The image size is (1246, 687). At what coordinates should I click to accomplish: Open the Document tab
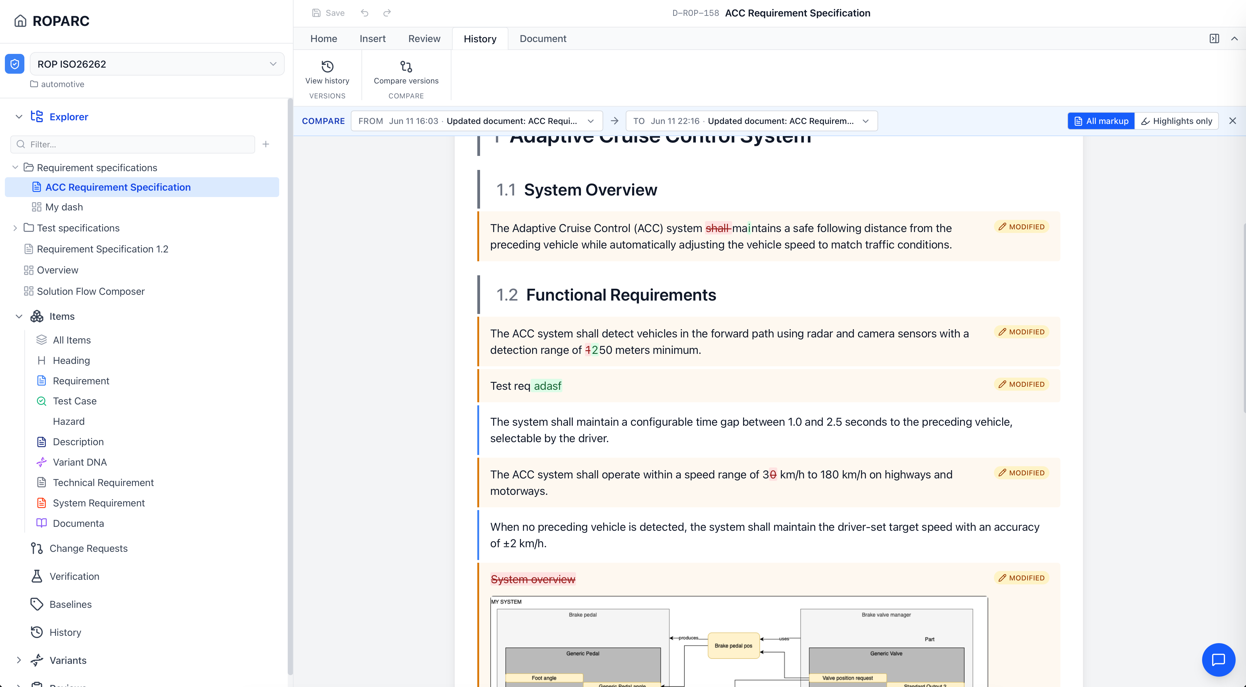[x=543, y=39]
